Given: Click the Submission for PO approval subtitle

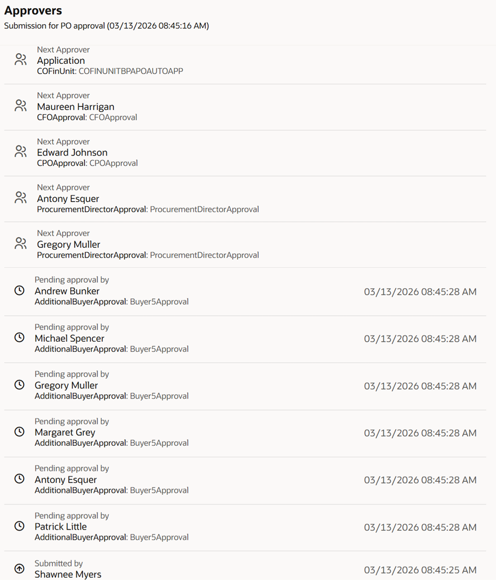Looking at the screenshot, I should (x=106, y=26).
